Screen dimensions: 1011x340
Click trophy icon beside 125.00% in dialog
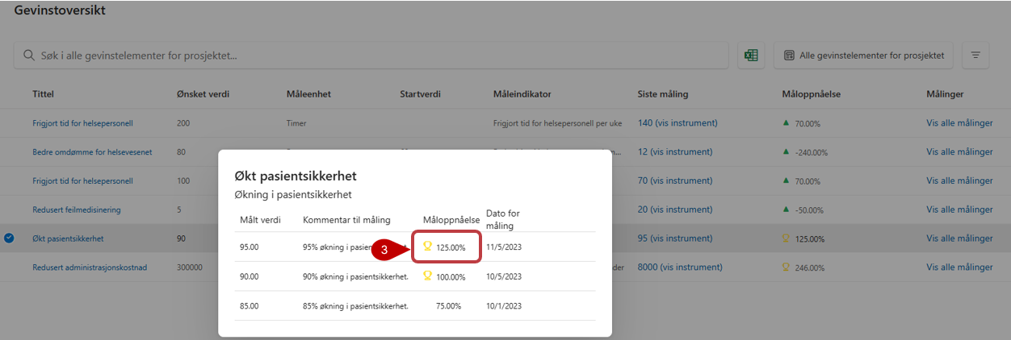tap(428, 247)
